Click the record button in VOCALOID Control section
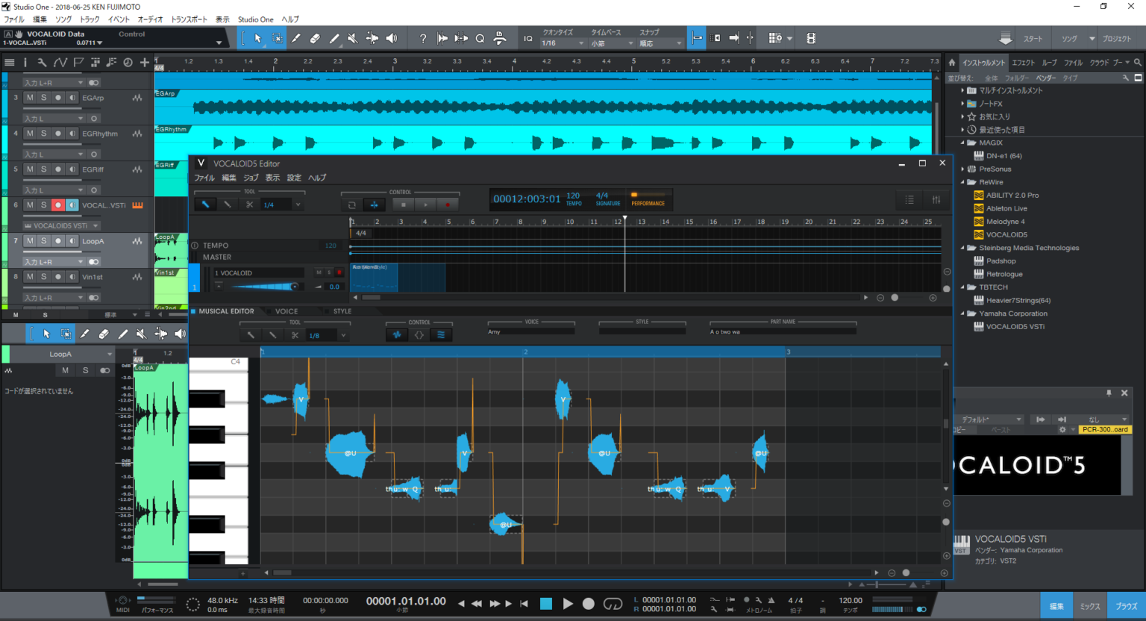 pyautogui.click(x=448, y=204)
